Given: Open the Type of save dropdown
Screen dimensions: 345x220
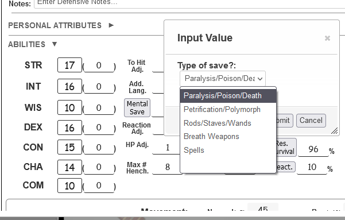Looking at the screenshot, I should (223, 78).
